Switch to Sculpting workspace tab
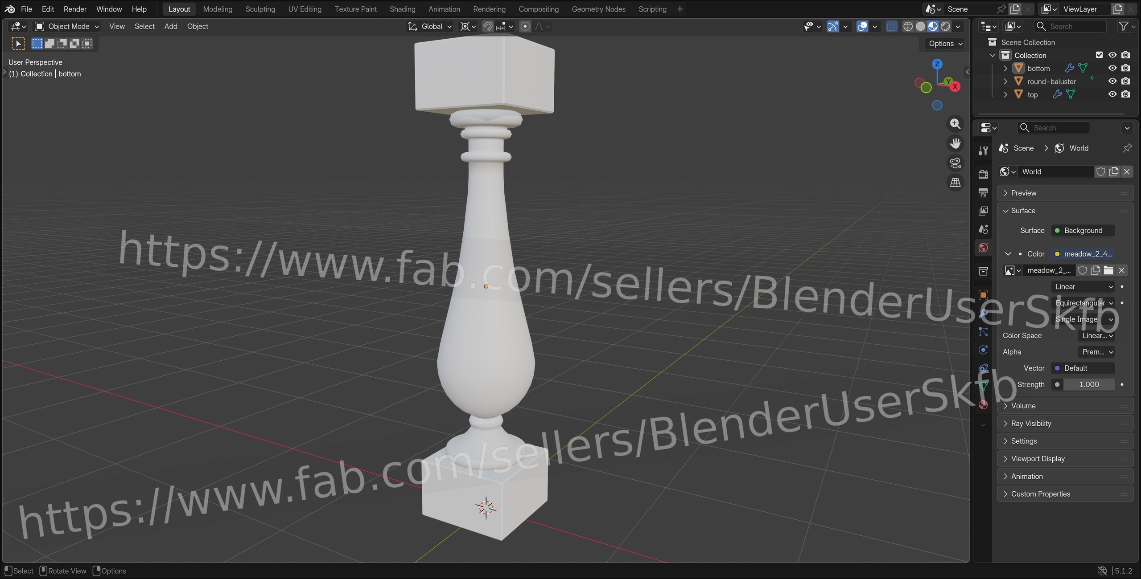 260,9
